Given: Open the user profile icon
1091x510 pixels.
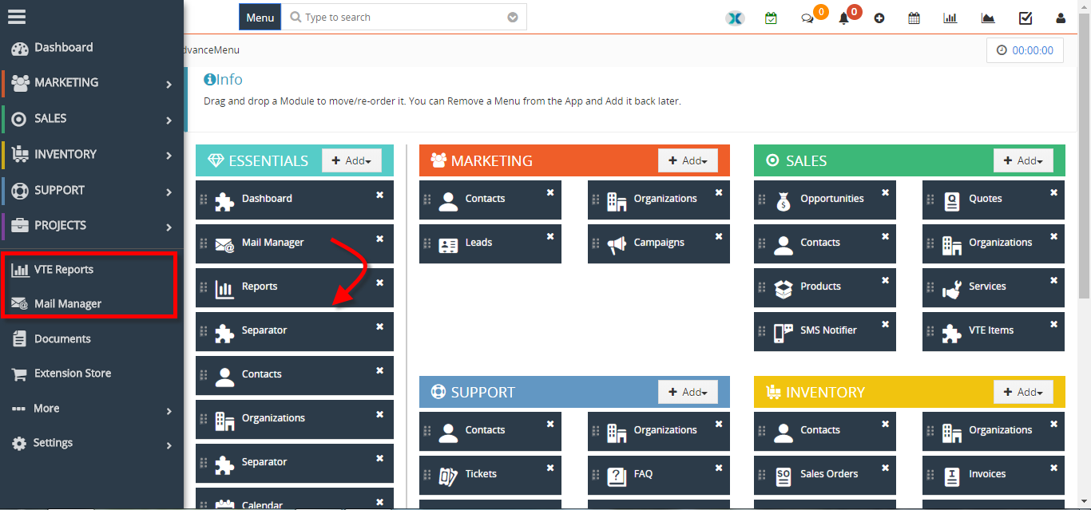Looking at the screenshot, I should (x=1061, y=18).
